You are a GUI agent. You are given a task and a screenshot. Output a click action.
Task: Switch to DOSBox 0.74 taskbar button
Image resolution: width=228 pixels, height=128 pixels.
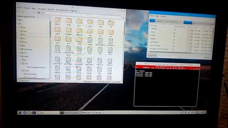coord(92,112)
